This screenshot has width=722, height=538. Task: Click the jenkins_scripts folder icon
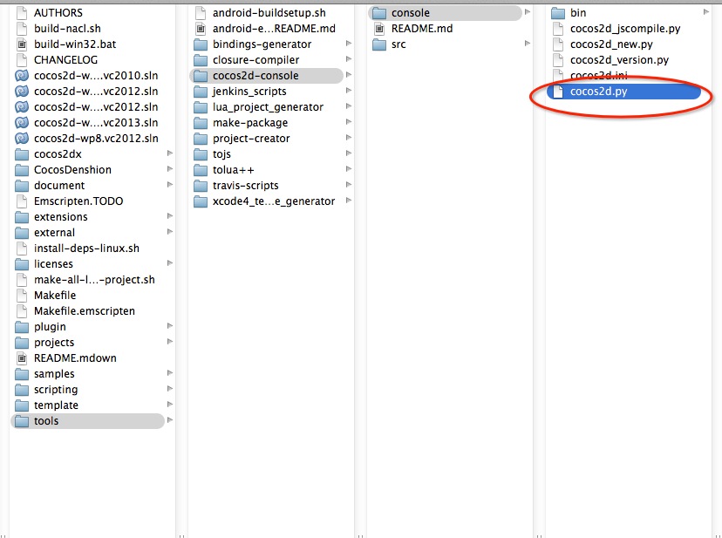click(x=201, y=92)
